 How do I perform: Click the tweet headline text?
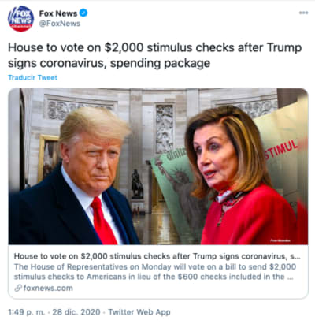pos(154,55)
